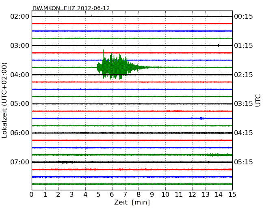264x211 pixels.
Task: Click x-axis tick label 10
Action: (x=165, y=194)
